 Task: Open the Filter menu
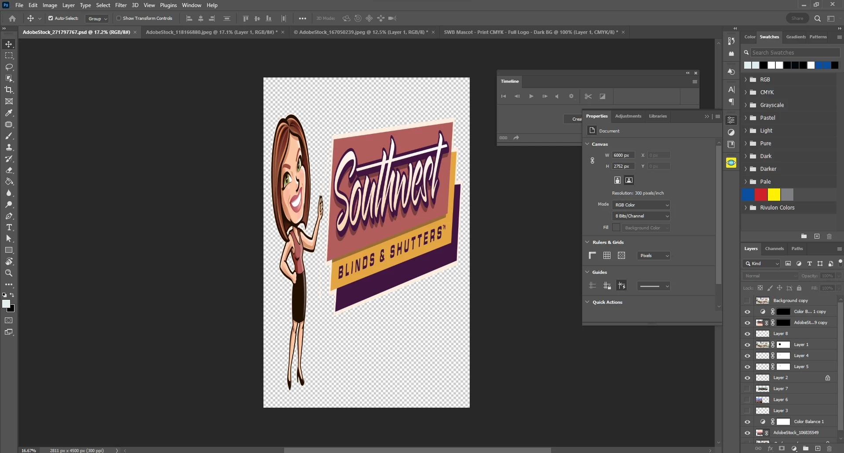click(121, 5)
